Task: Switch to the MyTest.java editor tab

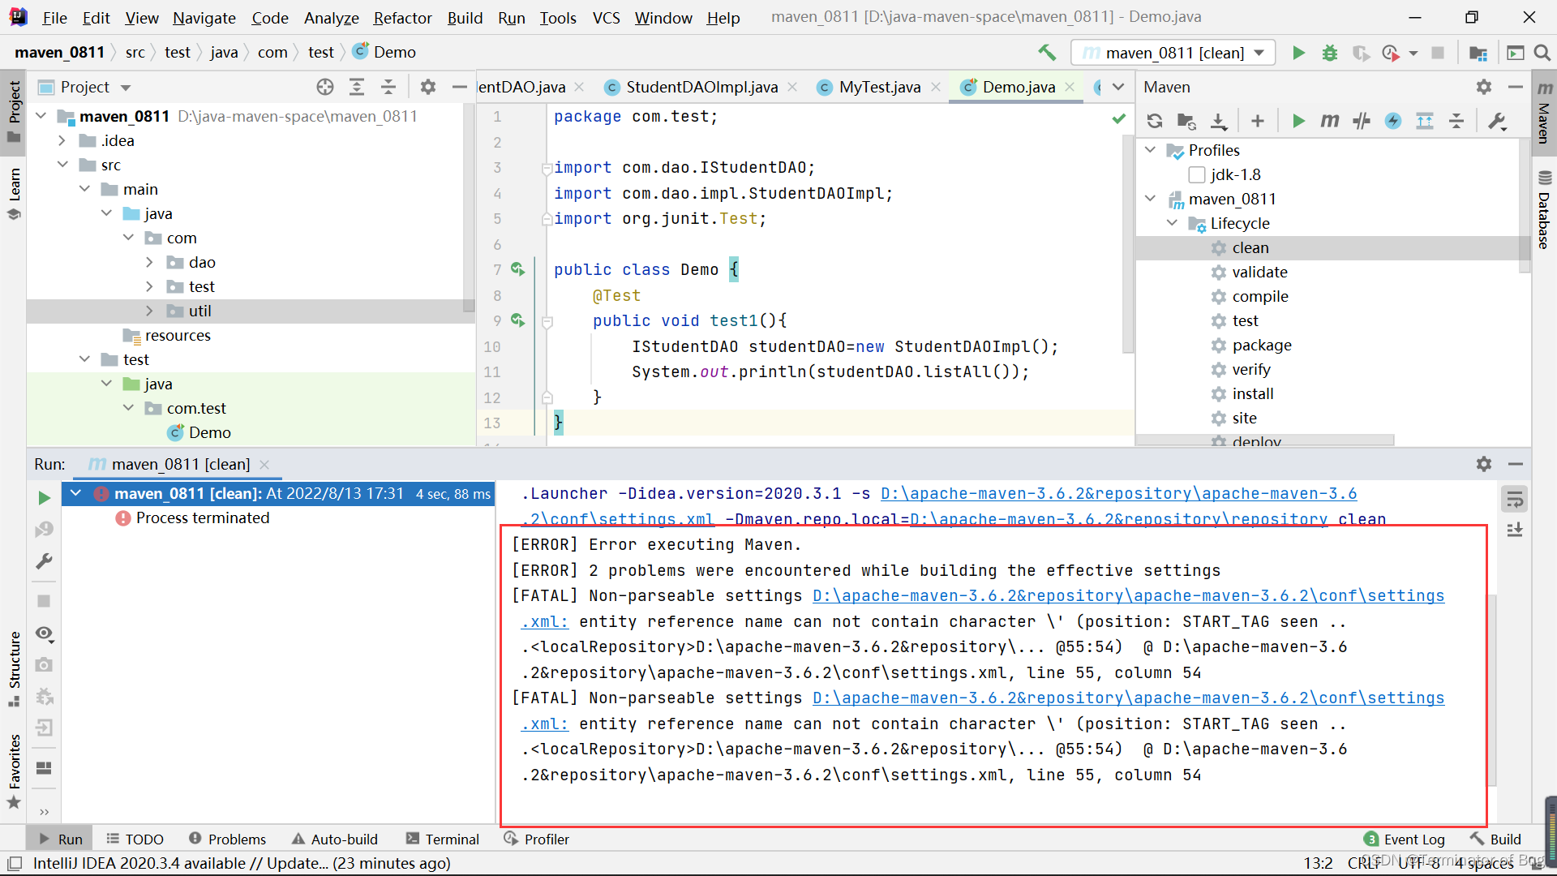Action: coord(880,87)
